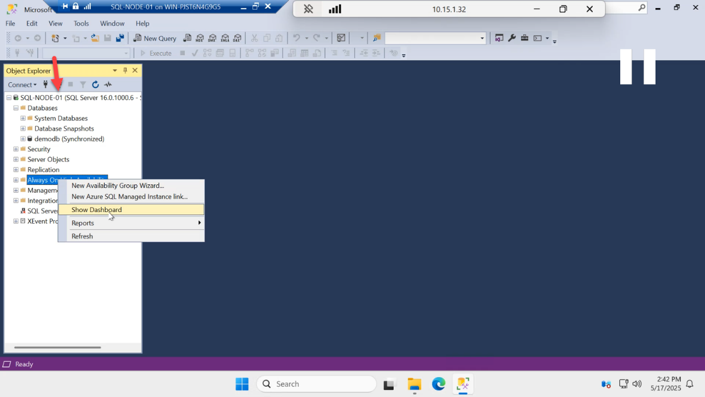Click the Navigate Forward arrow icon
This screenshot has height=397, width=705.
(x=37, y=38)
